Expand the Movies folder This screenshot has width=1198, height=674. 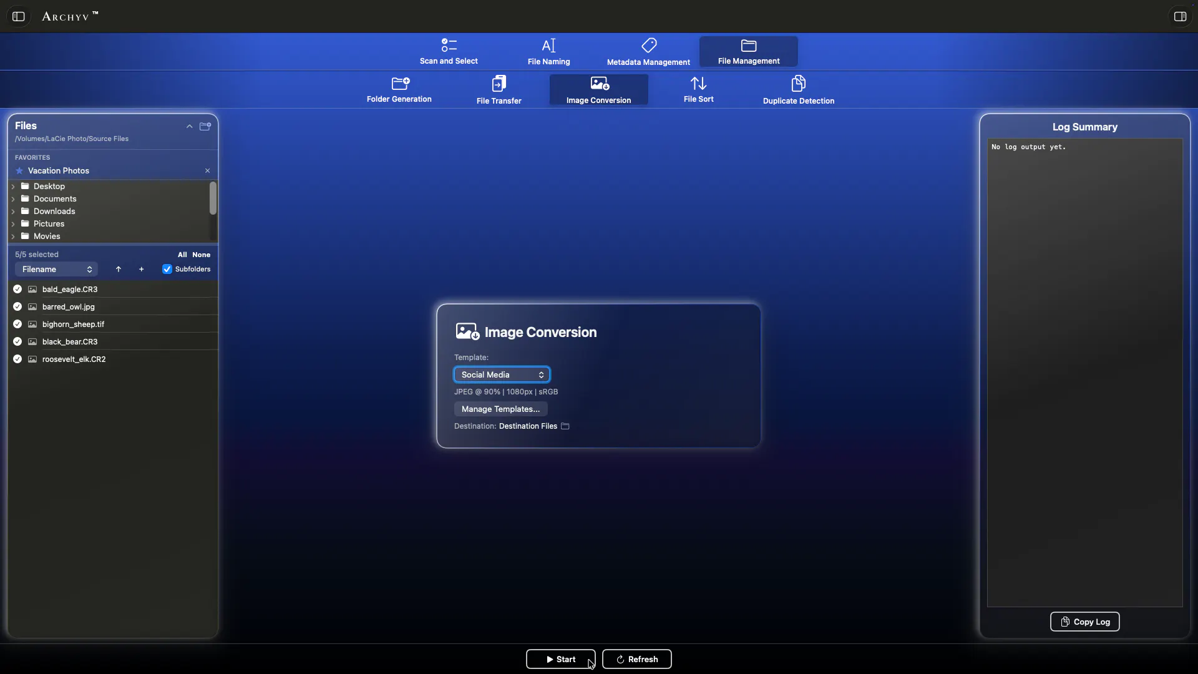13,237
